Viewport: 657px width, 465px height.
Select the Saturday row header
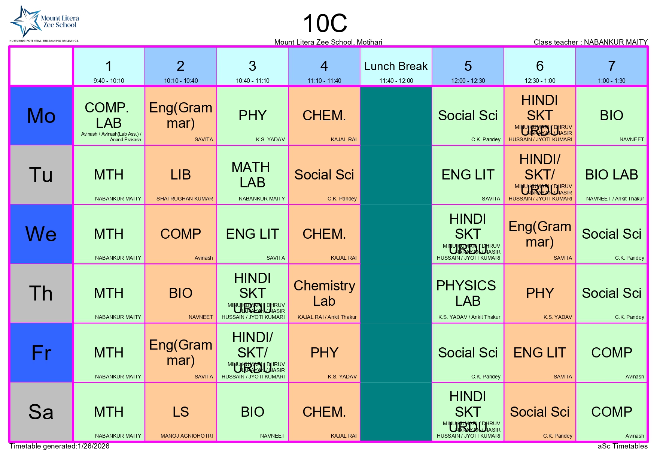coord(41,412)
